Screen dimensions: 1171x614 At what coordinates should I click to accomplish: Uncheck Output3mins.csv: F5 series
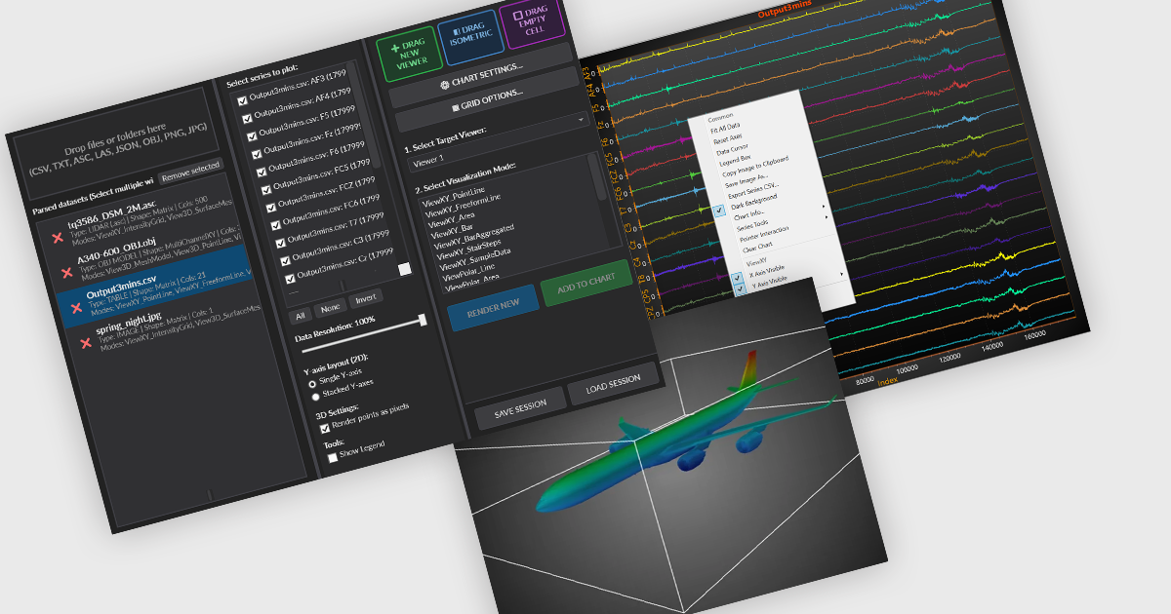252,135
